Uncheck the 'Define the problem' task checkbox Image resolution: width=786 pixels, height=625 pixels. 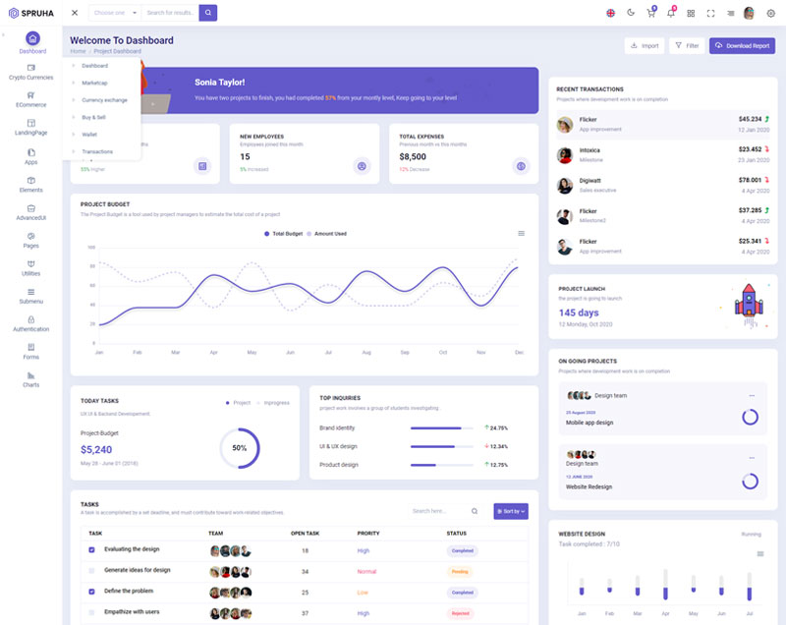pos(92,592)
